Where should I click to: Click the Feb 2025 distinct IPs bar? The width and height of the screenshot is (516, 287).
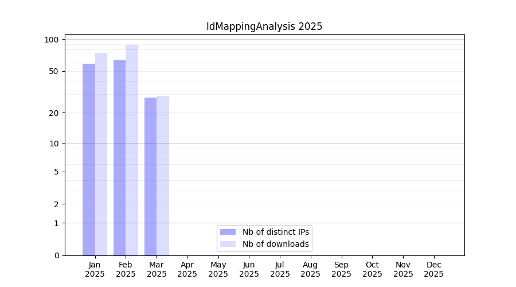pos(119,158)
